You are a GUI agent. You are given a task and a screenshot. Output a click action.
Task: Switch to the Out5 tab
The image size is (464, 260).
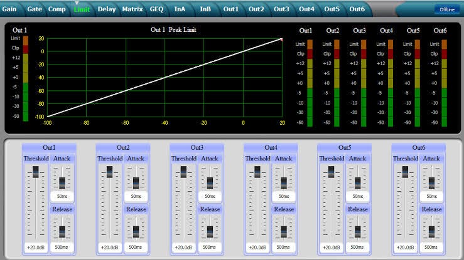point(332,9)
